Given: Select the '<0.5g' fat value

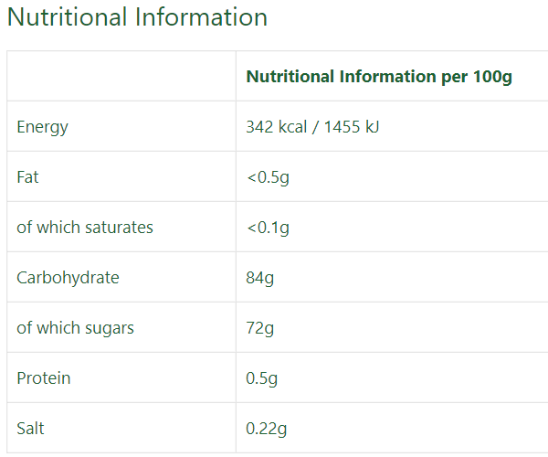Looking at the screenshot, I should pos(268,177).
